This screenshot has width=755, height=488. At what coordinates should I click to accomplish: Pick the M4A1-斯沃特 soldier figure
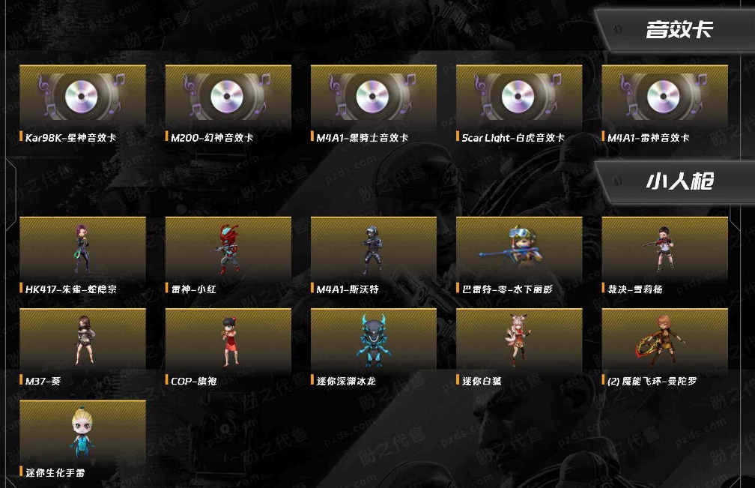coord(374,249)
